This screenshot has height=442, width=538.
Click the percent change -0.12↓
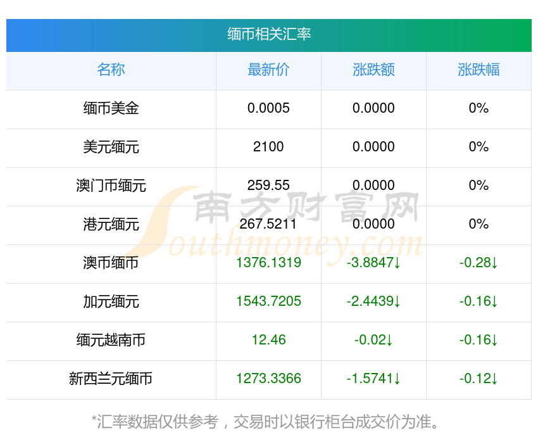tap(479, 379)
